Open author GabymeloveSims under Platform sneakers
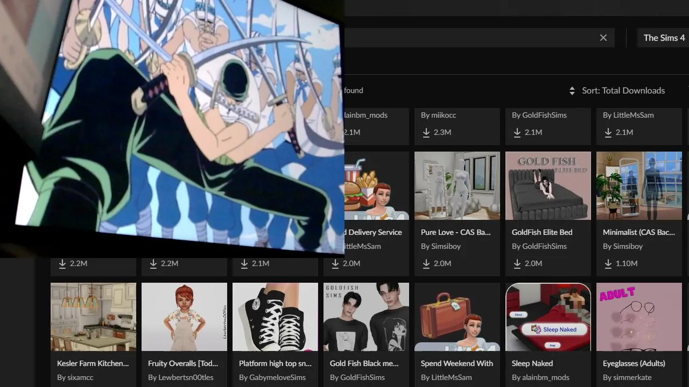 pyautogui.click(x=272, y=377)
